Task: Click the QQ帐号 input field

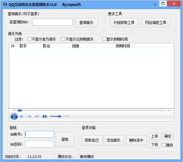Action: tap(39, 134)
